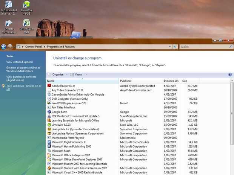Click the Sun Microsystems, Inc. publisher cell
This screenshot has width=234, height=175.
pos(134,116)
